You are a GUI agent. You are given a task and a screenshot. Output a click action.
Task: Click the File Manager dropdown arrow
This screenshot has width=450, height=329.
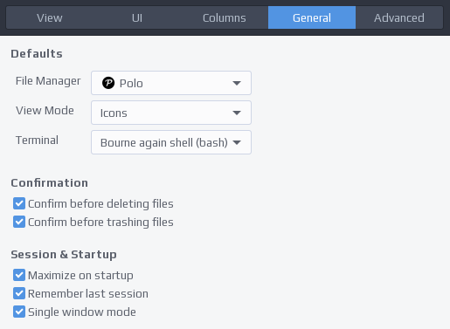point(237,83)
